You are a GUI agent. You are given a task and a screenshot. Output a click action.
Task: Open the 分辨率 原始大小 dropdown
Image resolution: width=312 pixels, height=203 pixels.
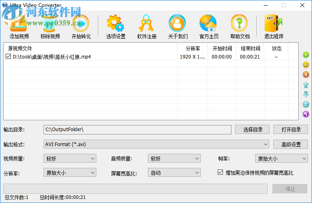click(x=70, y=172)
